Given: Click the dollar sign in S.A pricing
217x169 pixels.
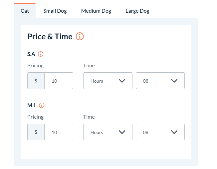Looking at the screenshot, I should [36, 81].
